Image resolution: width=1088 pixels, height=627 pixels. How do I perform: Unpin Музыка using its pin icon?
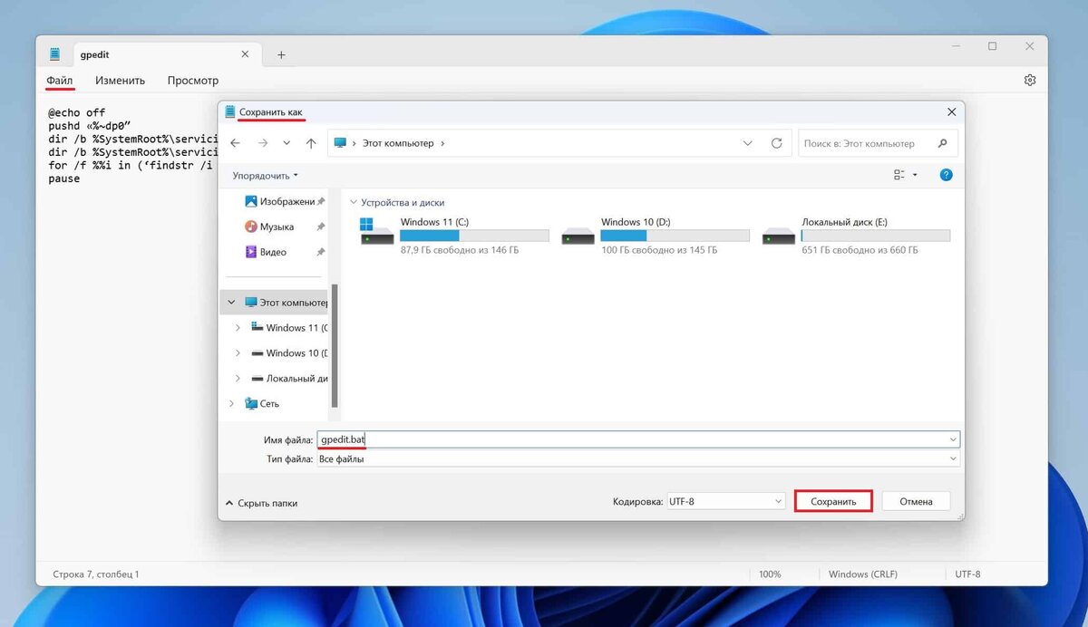[x=320, y=227]
